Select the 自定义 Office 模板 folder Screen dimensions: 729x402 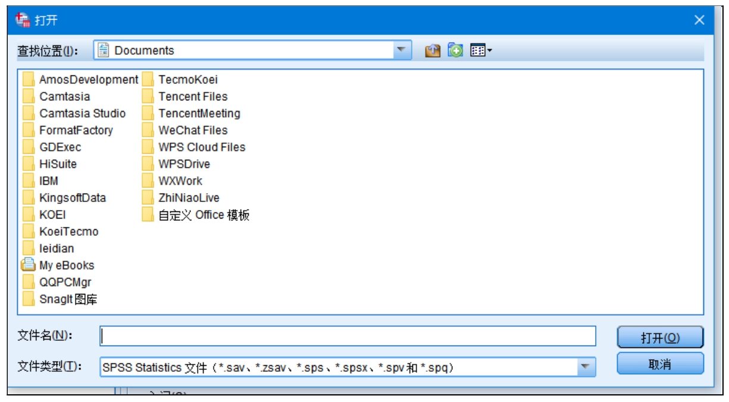click(x=204, y=215)
